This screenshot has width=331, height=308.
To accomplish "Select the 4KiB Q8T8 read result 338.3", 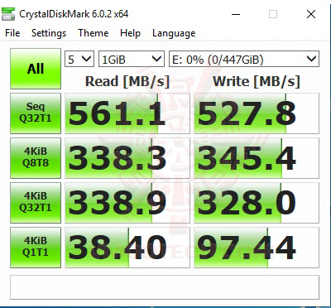I will coord(127,158).
